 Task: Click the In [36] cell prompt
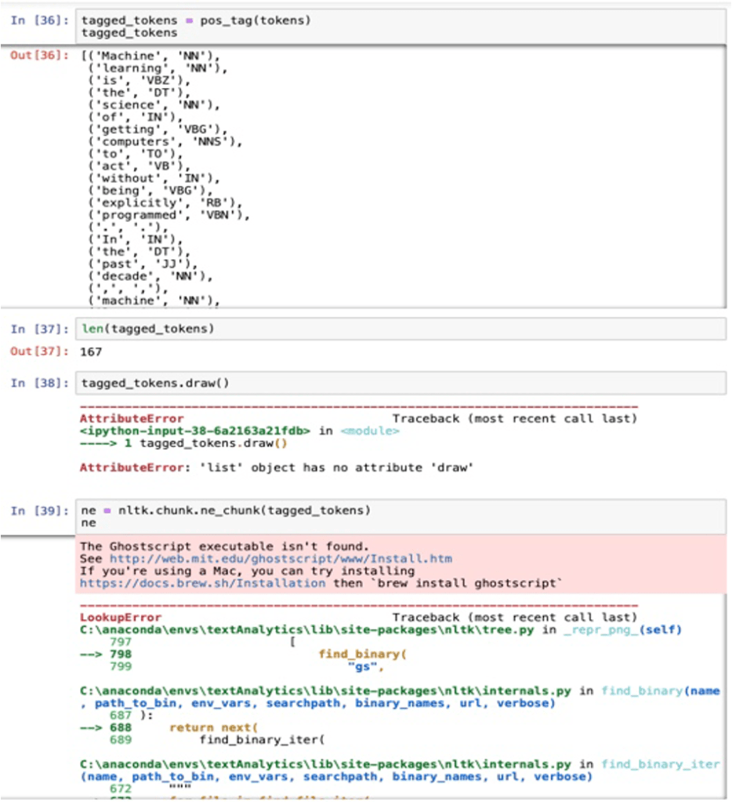[38, 20]
